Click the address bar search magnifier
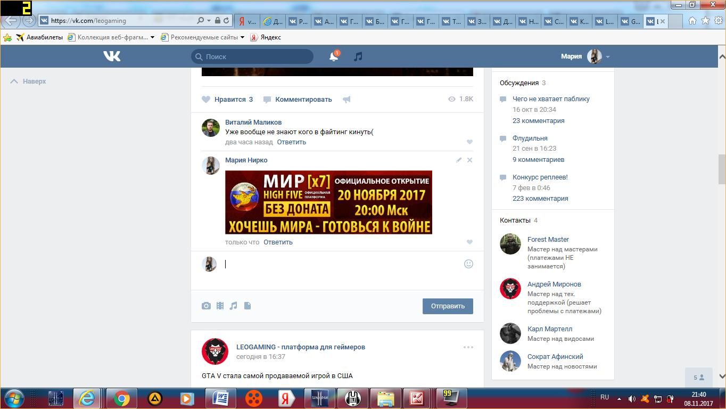Image resolution: width=726 pixels, height=409 pixels. click(201, 21)
